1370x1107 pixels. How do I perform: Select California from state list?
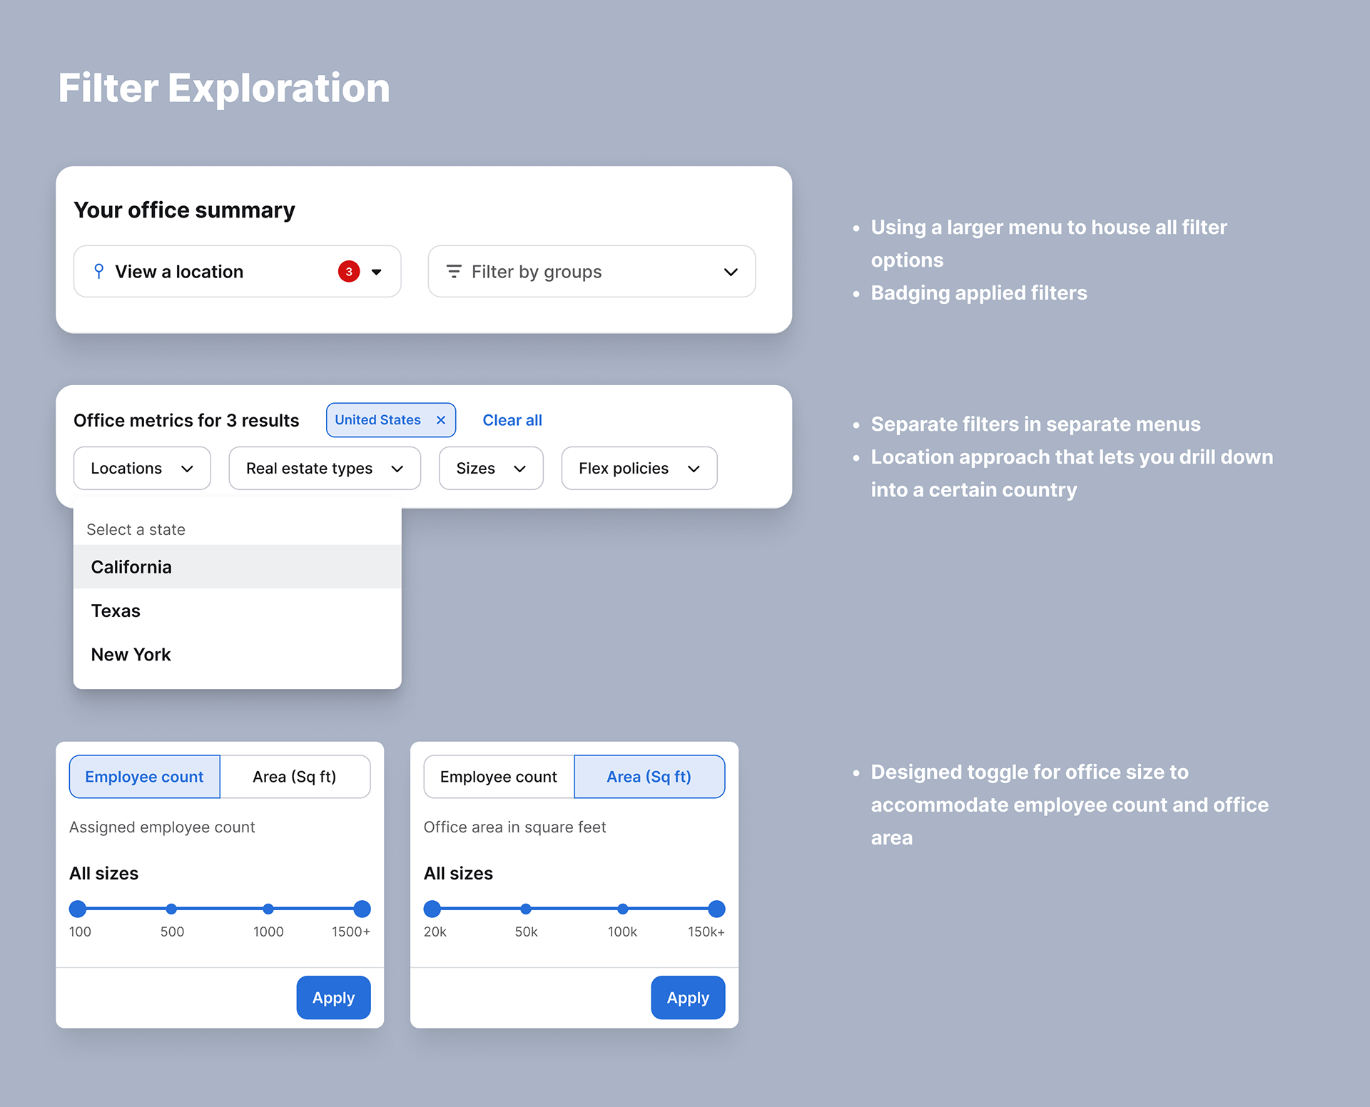pos(131,567)
